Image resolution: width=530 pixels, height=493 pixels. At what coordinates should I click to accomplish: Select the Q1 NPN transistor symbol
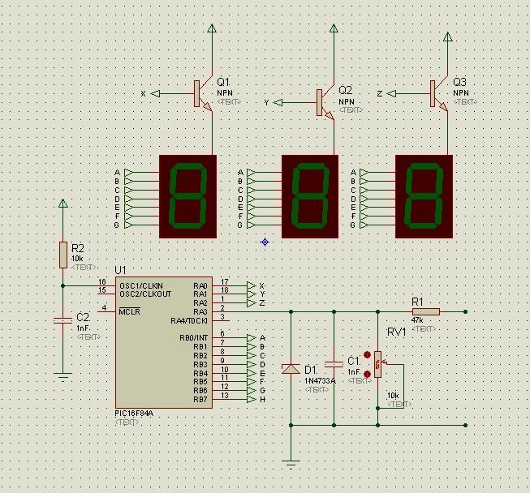click(203, 93)
